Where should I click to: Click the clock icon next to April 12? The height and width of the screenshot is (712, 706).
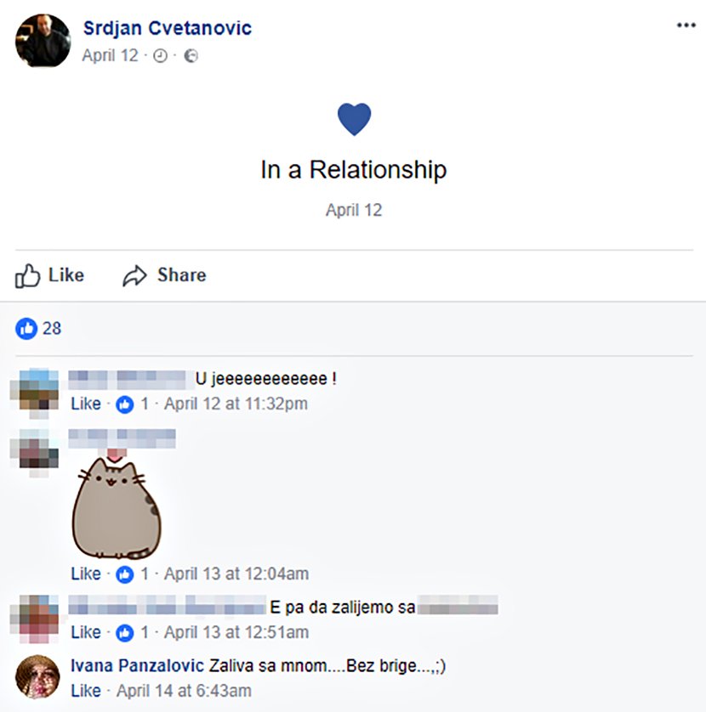pos(160,56)
